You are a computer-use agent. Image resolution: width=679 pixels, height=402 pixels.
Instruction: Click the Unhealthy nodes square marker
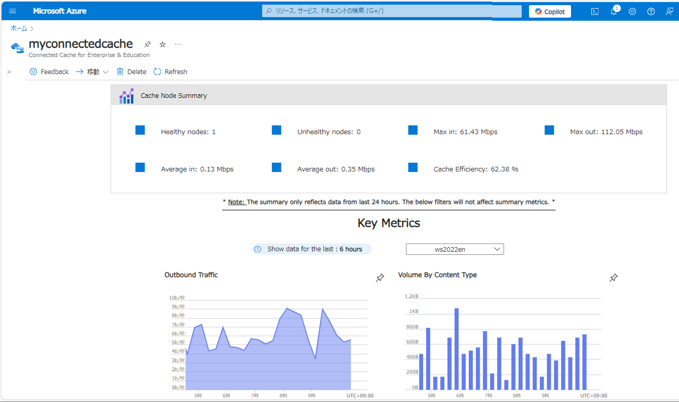click(277, 130)
